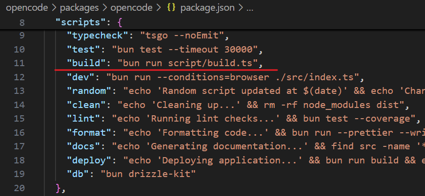Click the dev command ending in ./src/index.ts

pos(233,77)
